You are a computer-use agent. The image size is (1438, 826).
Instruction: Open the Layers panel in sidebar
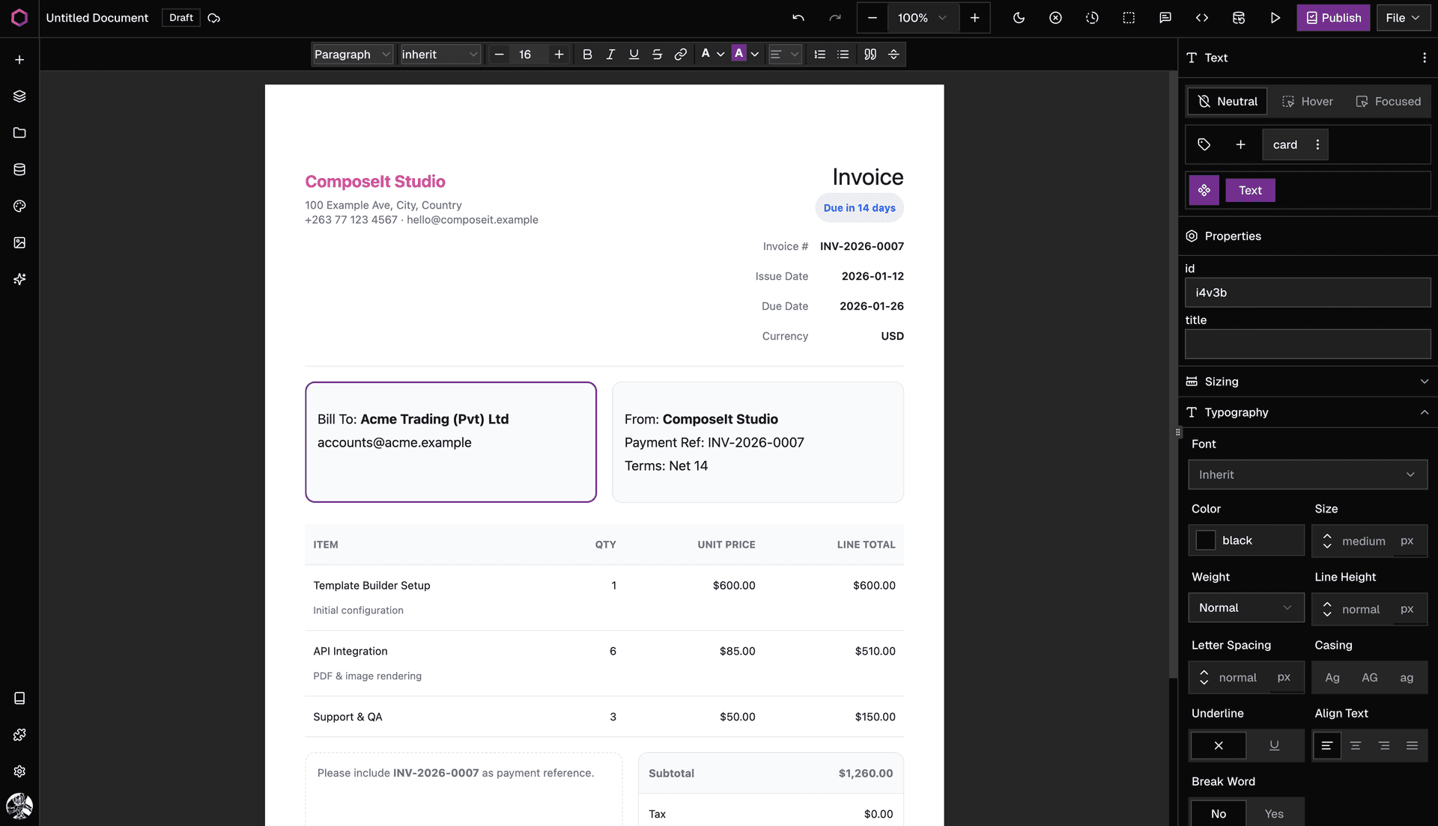[x=19, y=96]
